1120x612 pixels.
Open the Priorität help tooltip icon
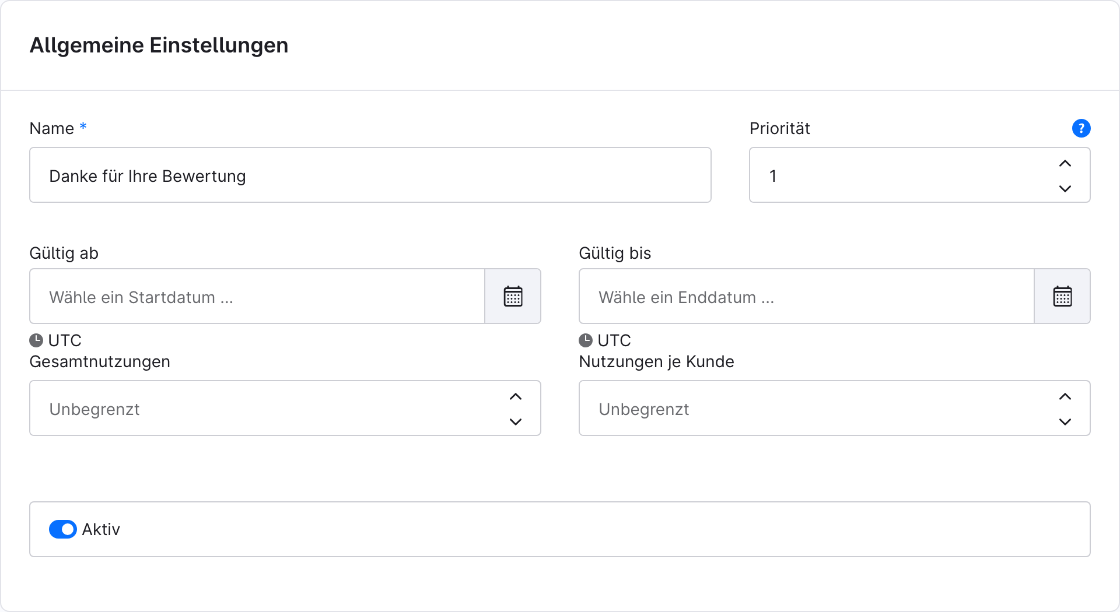tap(1081, 128)
